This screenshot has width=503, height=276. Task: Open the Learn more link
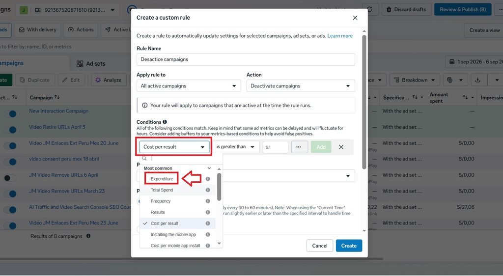point(340,36)
